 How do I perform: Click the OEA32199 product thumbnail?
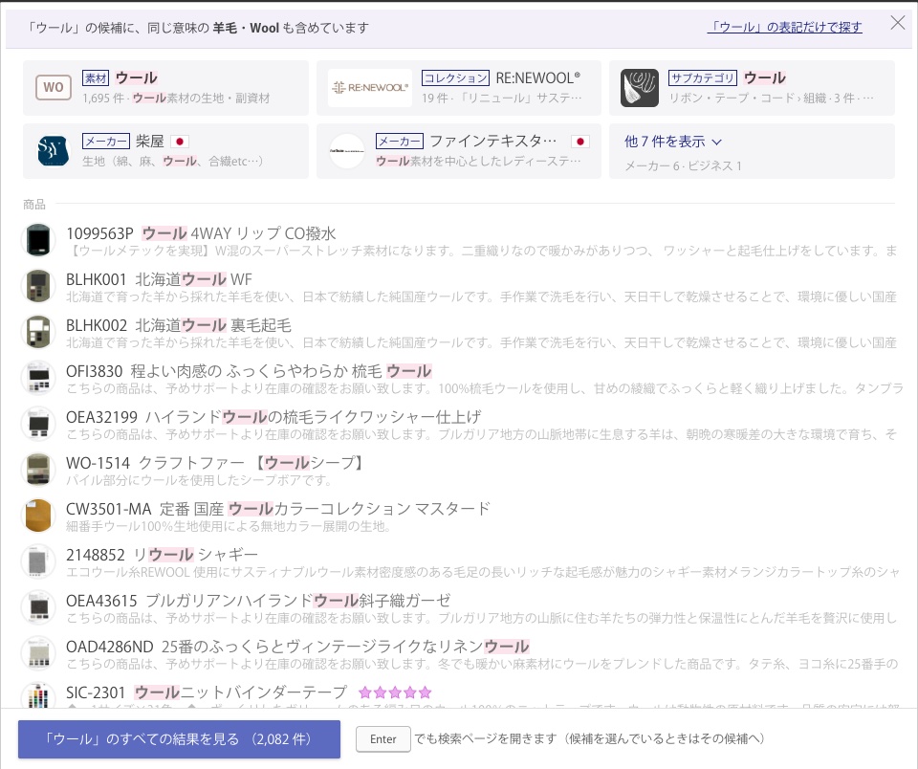38,424
